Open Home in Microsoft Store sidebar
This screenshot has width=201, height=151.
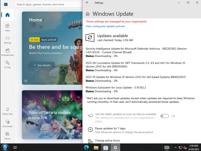8,15
